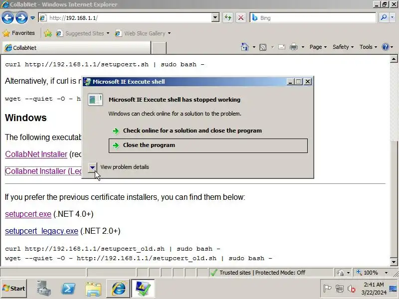Click the RSS feeds icon
The width and height of the screenshot is (399, 299).
[x=263, y=47]
